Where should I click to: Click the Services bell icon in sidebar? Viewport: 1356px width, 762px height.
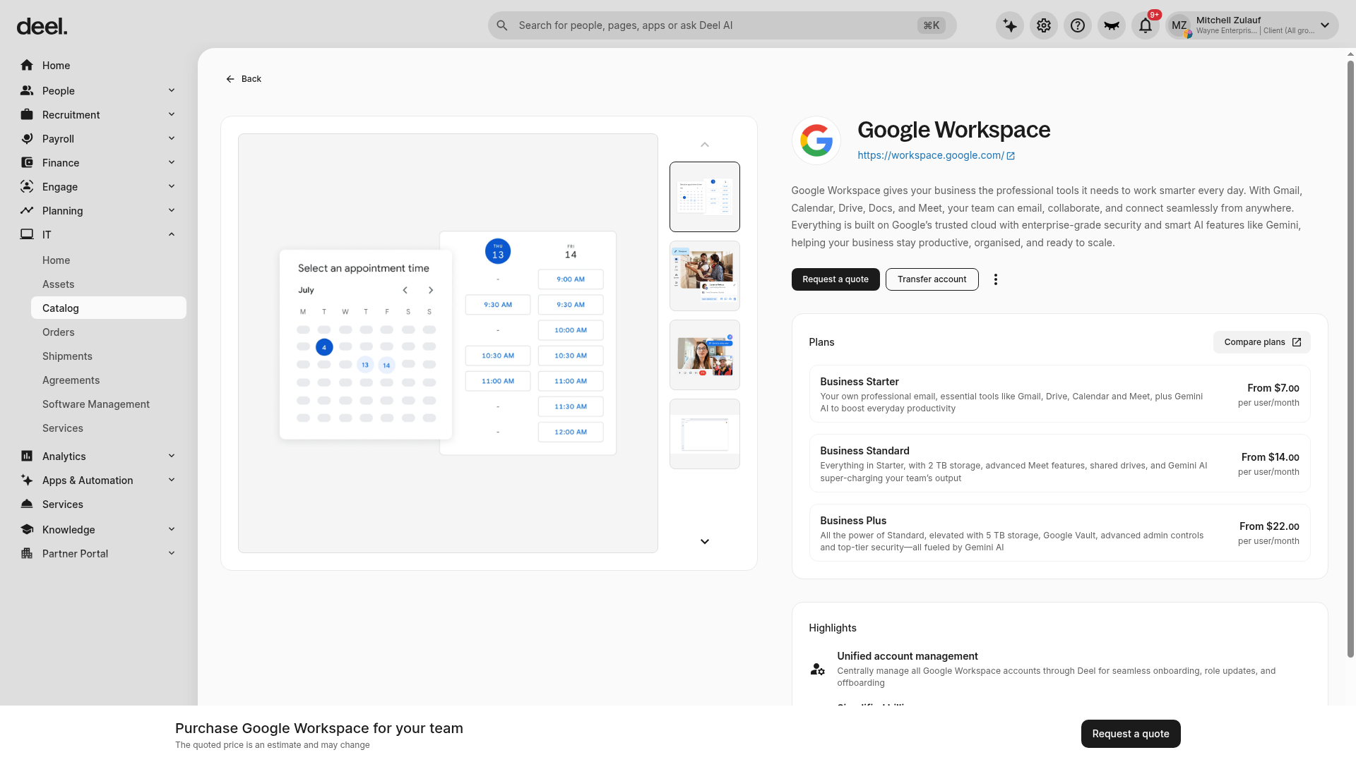click(27, 504)
